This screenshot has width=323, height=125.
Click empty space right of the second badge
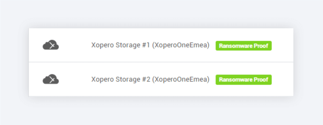[x=283, y=80]
